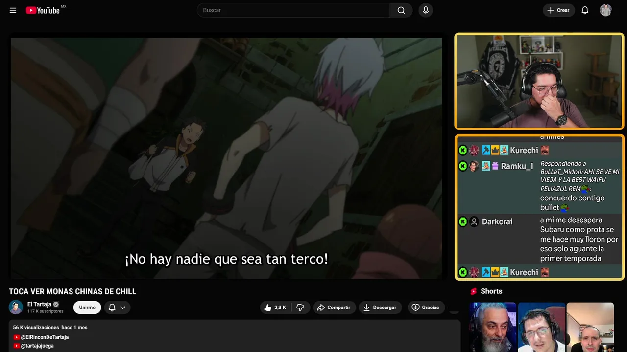Viewport: 627px width, 352px height.
Task: Click Darkcrai username in chat overlay
Action: click(x=497, y=222)
